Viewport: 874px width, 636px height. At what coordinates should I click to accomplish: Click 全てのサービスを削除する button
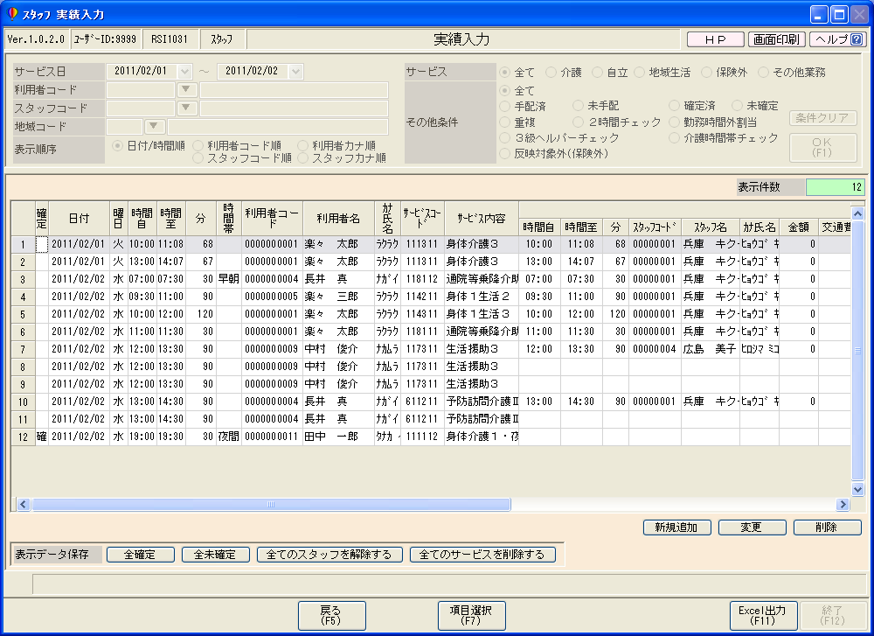[482, 555]
